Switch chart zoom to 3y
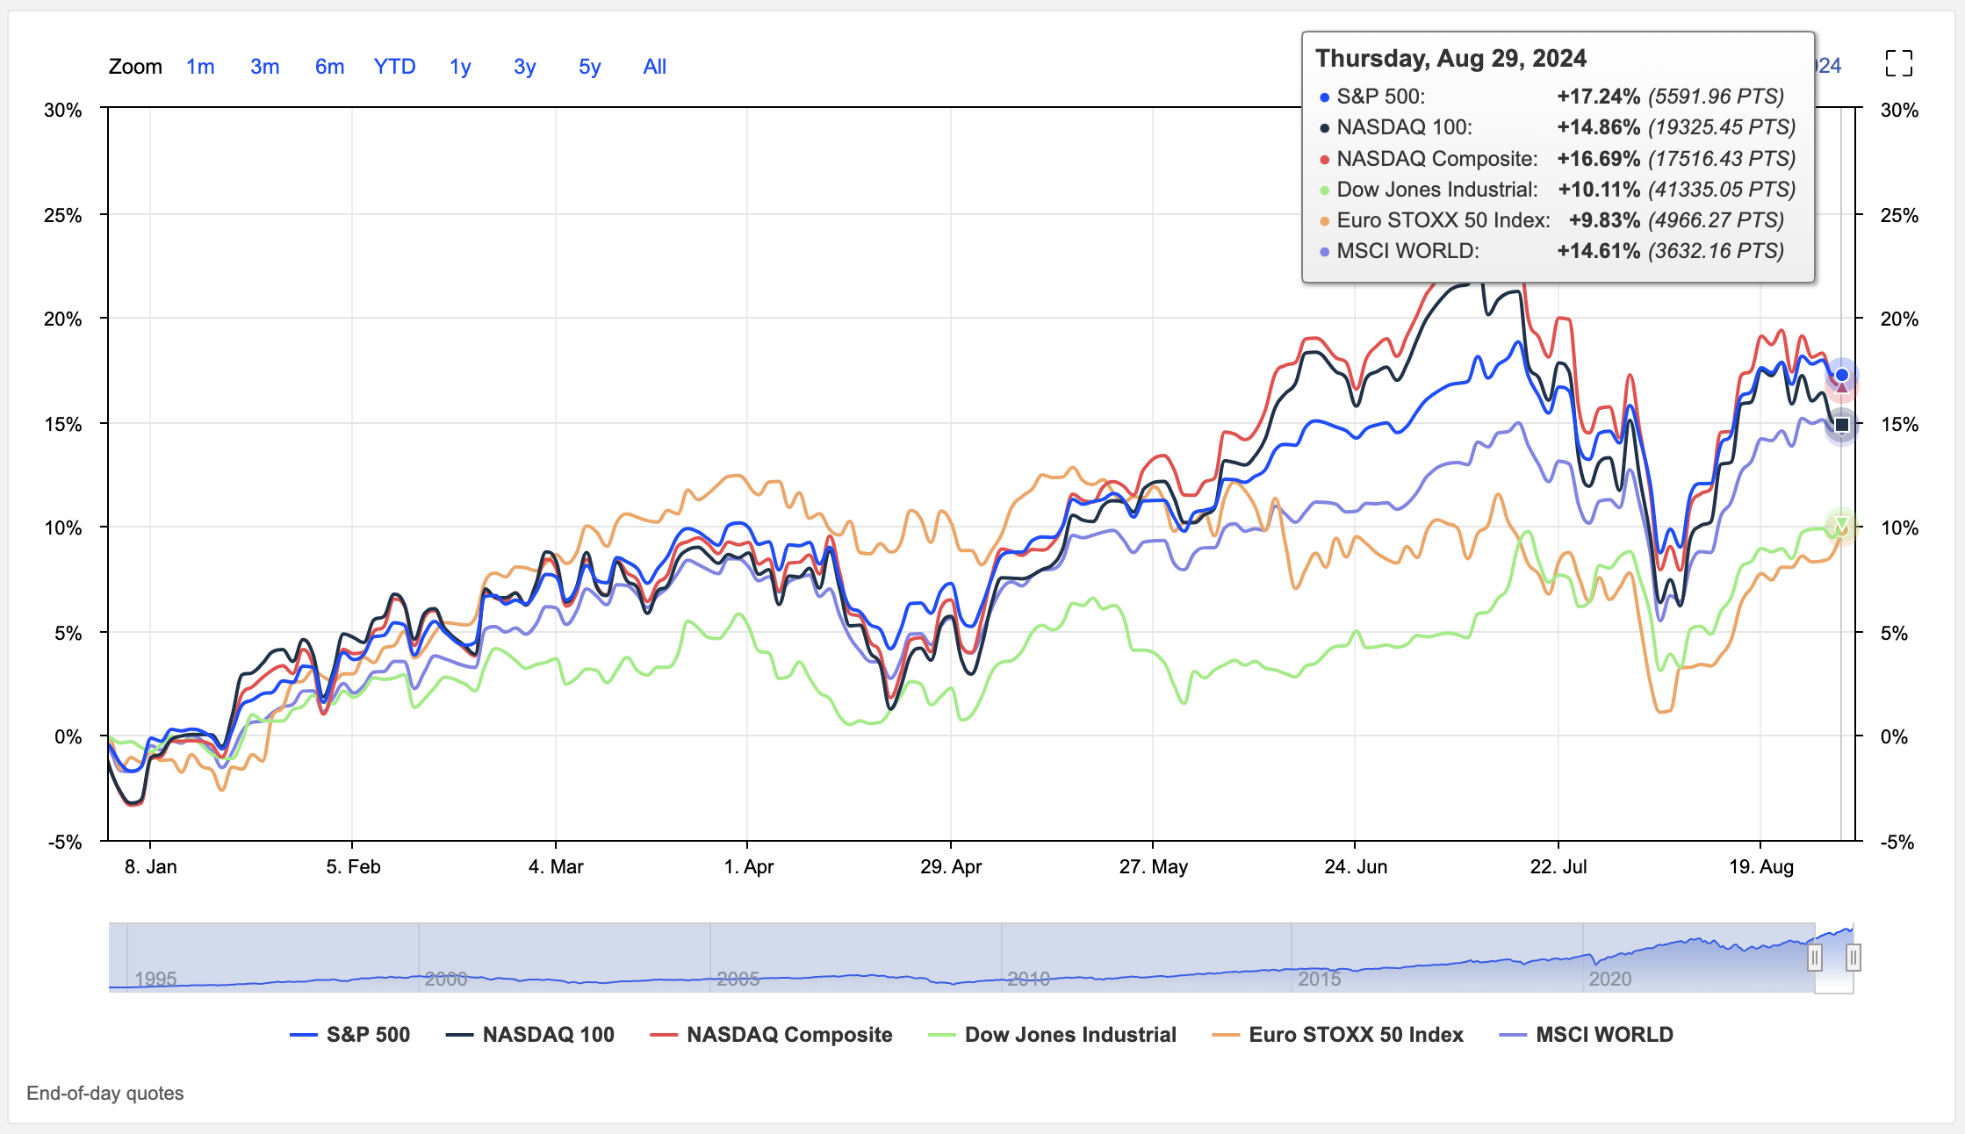 tap(524, 67)
